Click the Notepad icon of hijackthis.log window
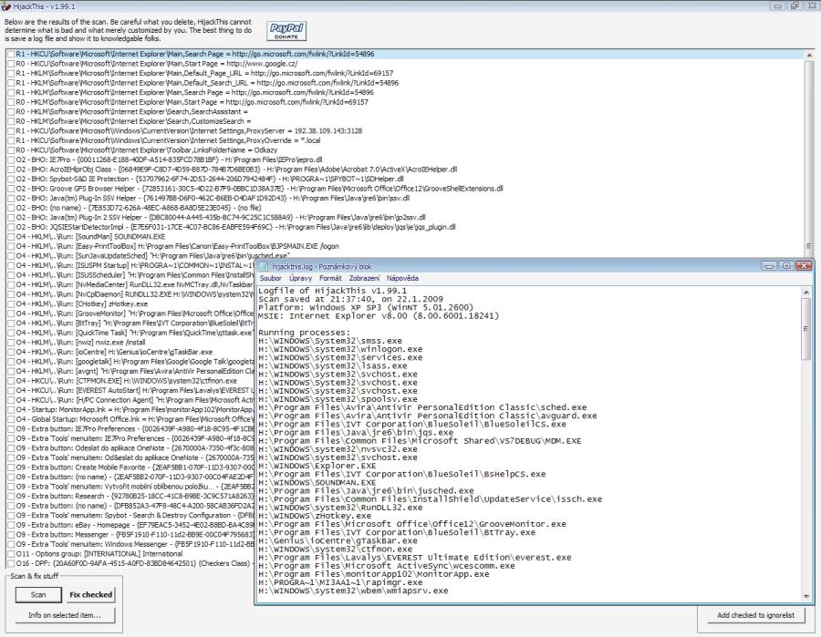This screenshot has width=821, height=637. click(264, 266)
